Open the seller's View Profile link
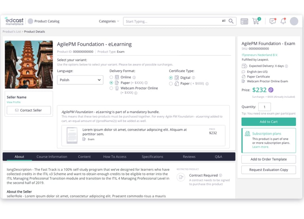The height and width of the screenshot is (219, 304). click(x=13, y=102)
